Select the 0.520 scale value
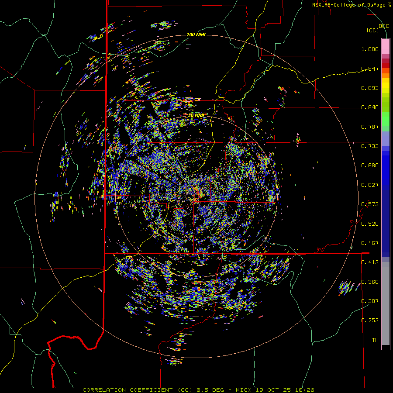This screenshot has width=393, height=393. 370,224
